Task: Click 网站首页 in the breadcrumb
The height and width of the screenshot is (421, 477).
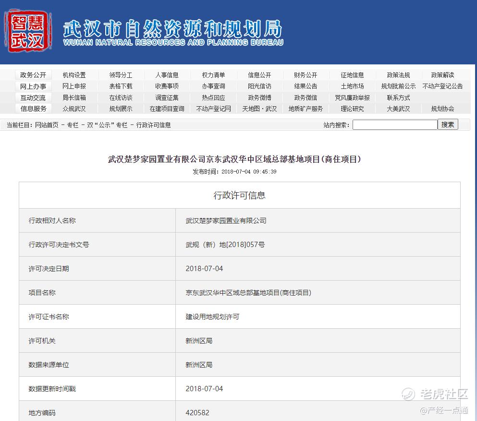Action: [47, 125]
